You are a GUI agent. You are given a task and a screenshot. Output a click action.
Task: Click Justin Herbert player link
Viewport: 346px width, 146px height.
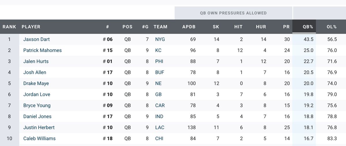pos(39,127)
